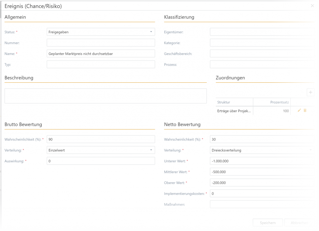Select the Erträge über Projek... table row
This screenshot has height=231, width=319.
(x=234, y=111)
